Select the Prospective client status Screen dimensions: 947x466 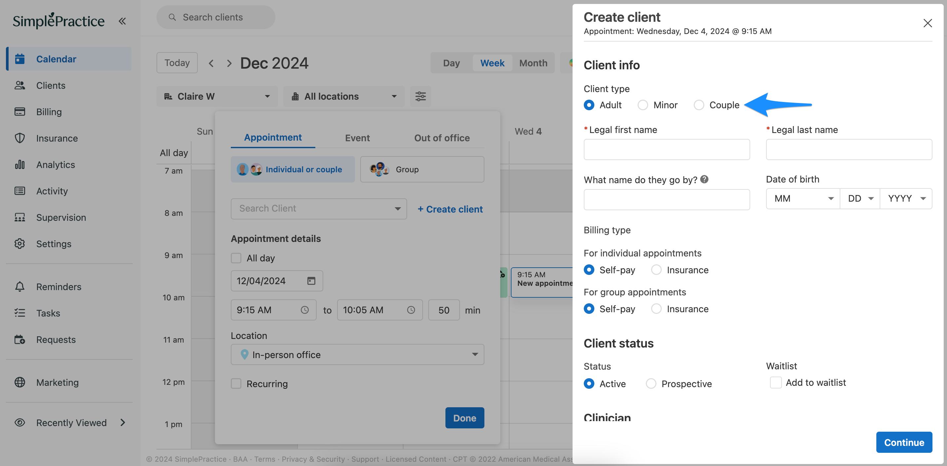point(651,384)
